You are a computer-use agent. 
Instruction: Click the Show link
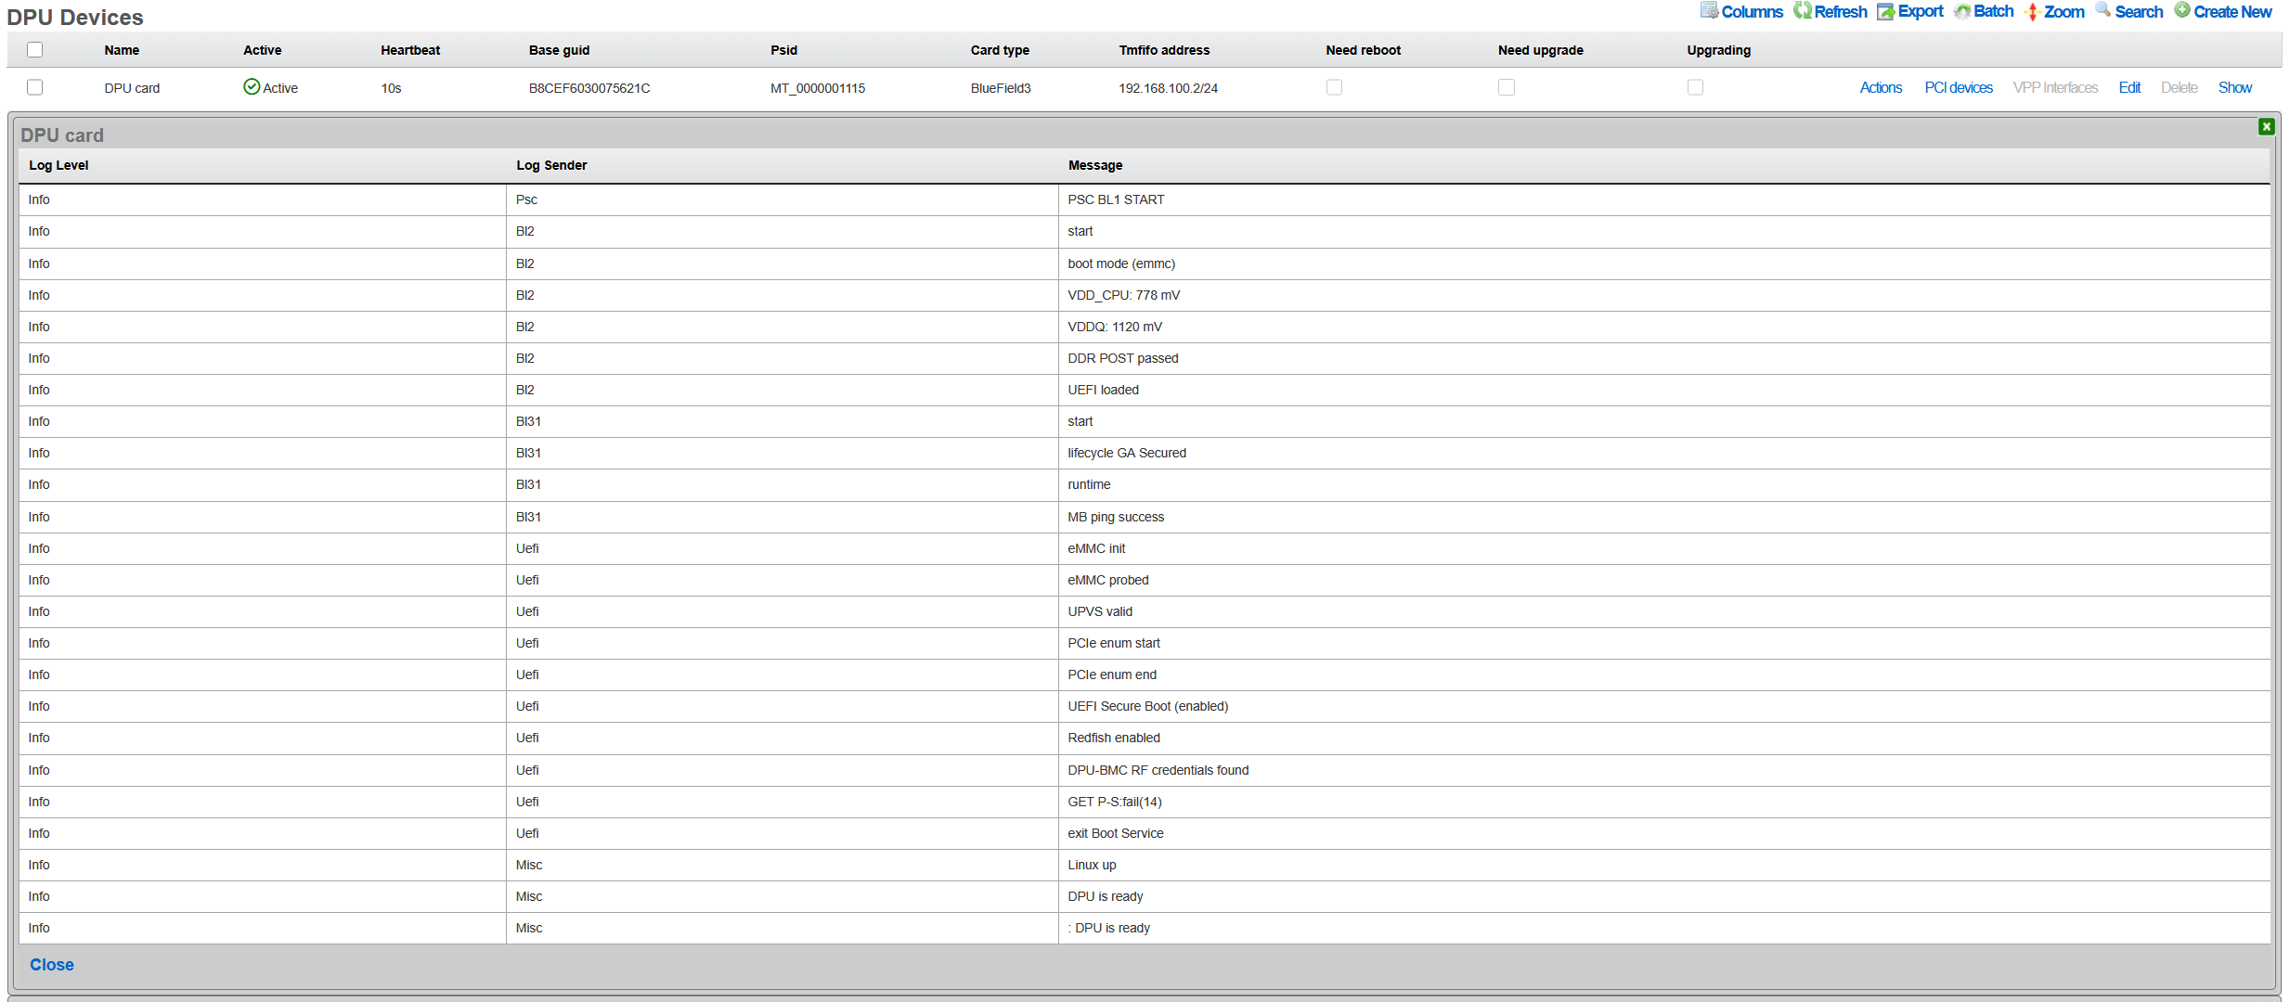[2234, 87]
